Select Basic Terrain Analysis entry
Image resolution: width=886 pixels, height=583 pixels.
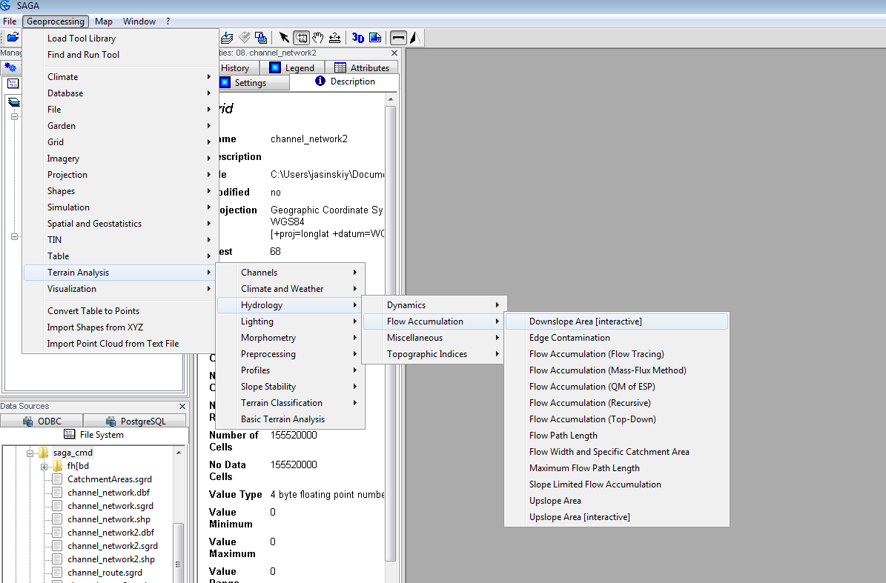(282, 419)
